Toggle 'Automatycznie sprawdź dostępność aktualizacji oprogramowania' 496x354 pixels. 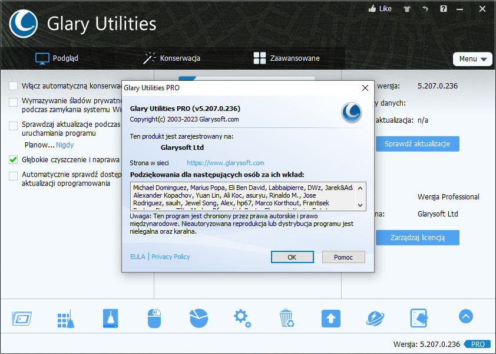click(x=14, y=176)
